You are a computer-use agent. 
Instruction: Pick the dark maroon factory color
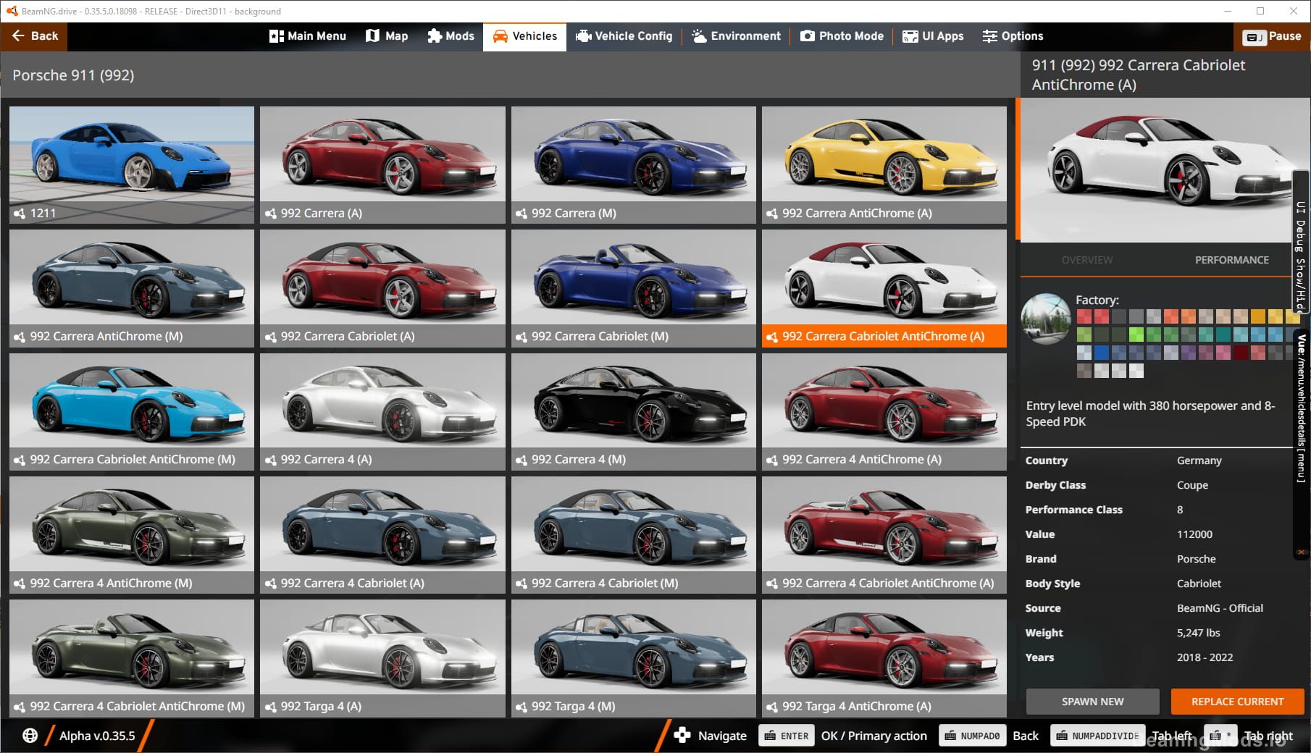click(x=1241, y=353)
